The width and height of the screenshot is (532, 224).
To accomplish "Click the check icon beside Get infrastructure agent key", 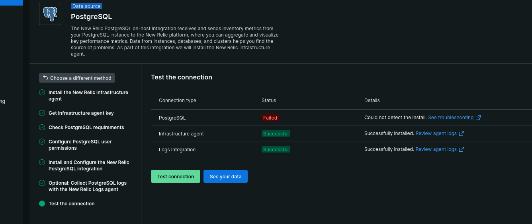I will click(x=42, y=113).
